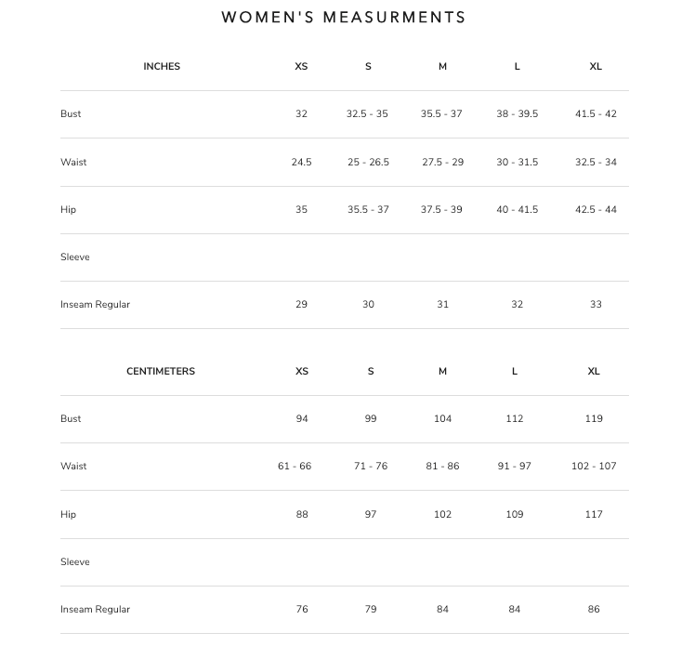The height and width of the screenshot is (646, 695).
Task: Select the 42.5 - 44 hip value
Action: click(596, 210)
